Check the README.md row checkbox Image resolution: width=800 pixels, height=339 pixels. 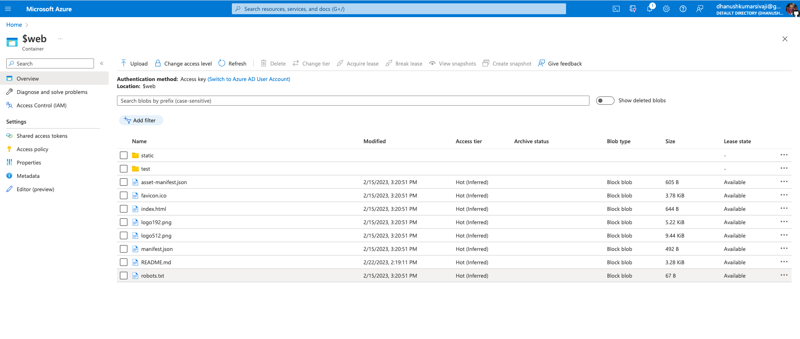coord(124,262)
